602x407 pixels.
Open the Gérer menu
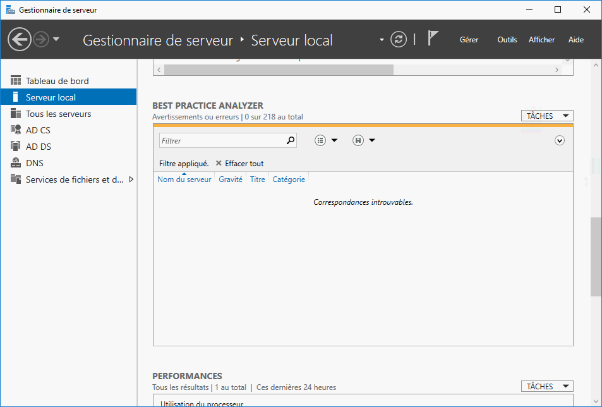pos(469,39)
